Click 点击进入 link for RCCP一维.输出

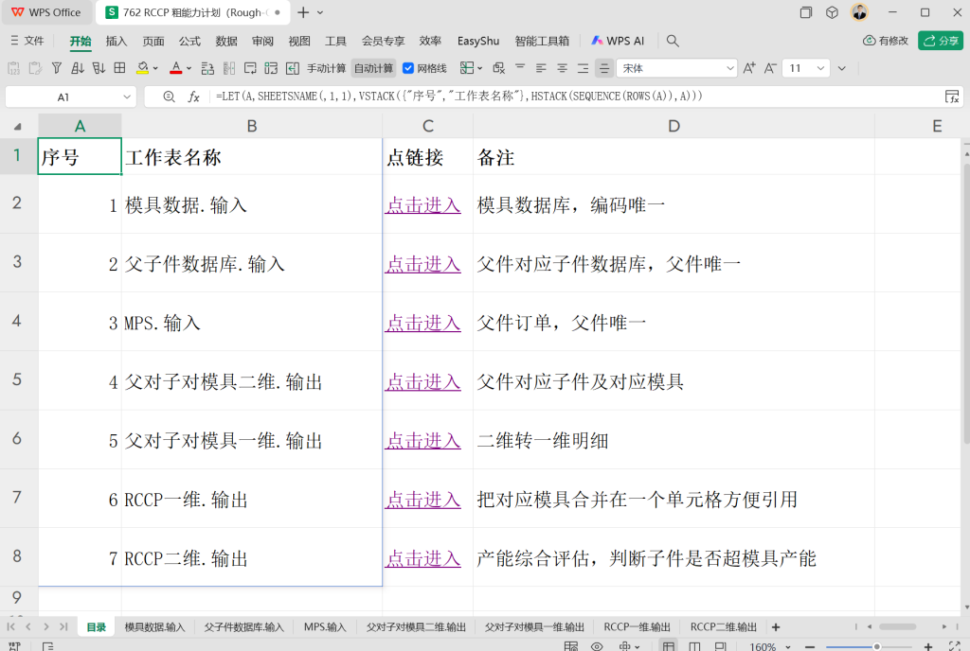point(423,499)
